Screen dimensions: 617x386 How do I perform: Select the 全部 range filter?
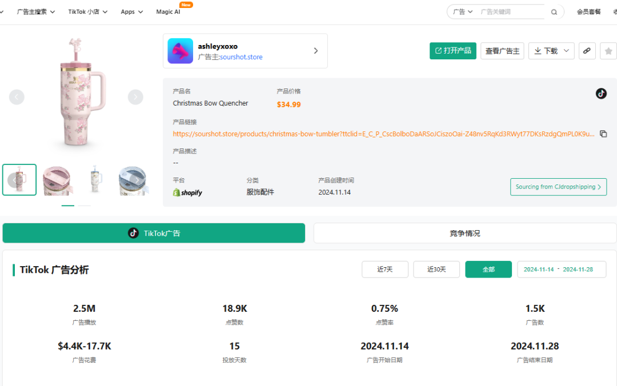click(488, 269)
